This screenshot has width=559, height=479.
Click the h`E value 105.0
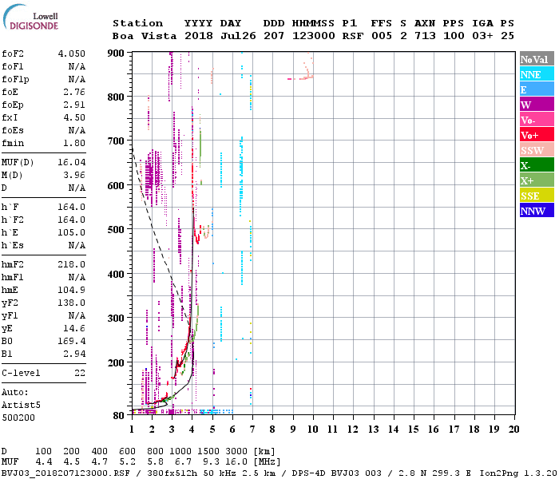[72, 233]
